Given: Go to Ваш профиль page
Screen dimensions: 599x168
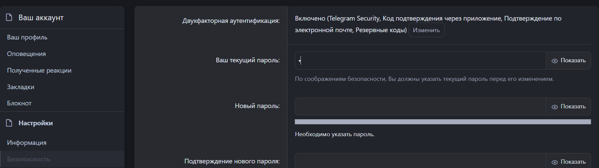Looking at the screenshot, I should [x=27, y=37].
